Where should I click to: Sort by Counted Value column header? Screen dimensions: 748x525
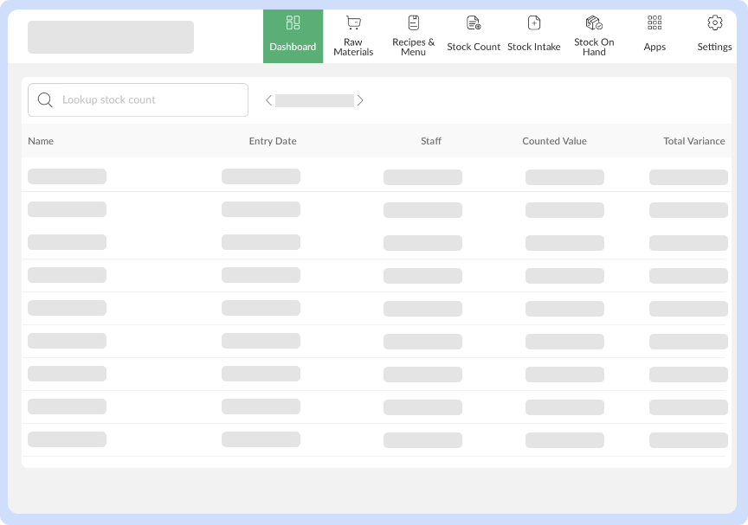[554, 141]
